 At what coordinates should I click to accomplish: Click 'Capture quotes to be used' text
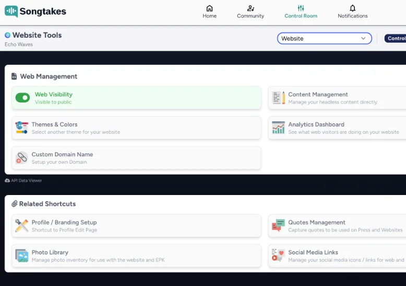pyautogui.click(x=345, y=230)
